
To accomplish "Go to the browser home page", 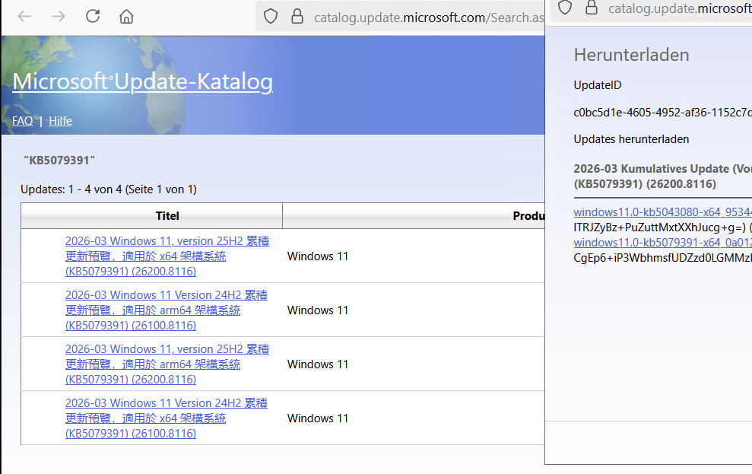I will pyautogui.click(x=127, y=16).
